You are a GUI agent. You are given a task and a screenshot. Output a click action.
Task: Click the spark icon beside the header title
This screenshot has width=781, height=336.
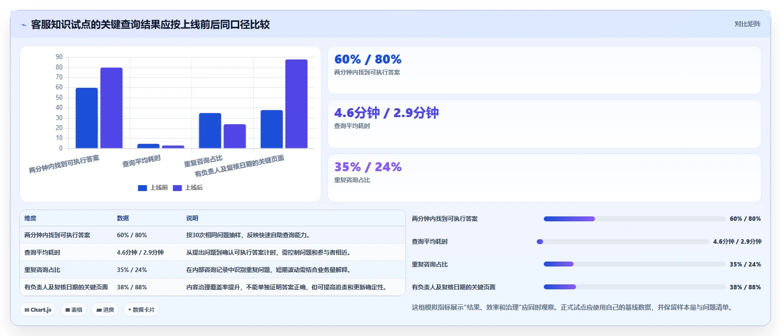(23, 25)
